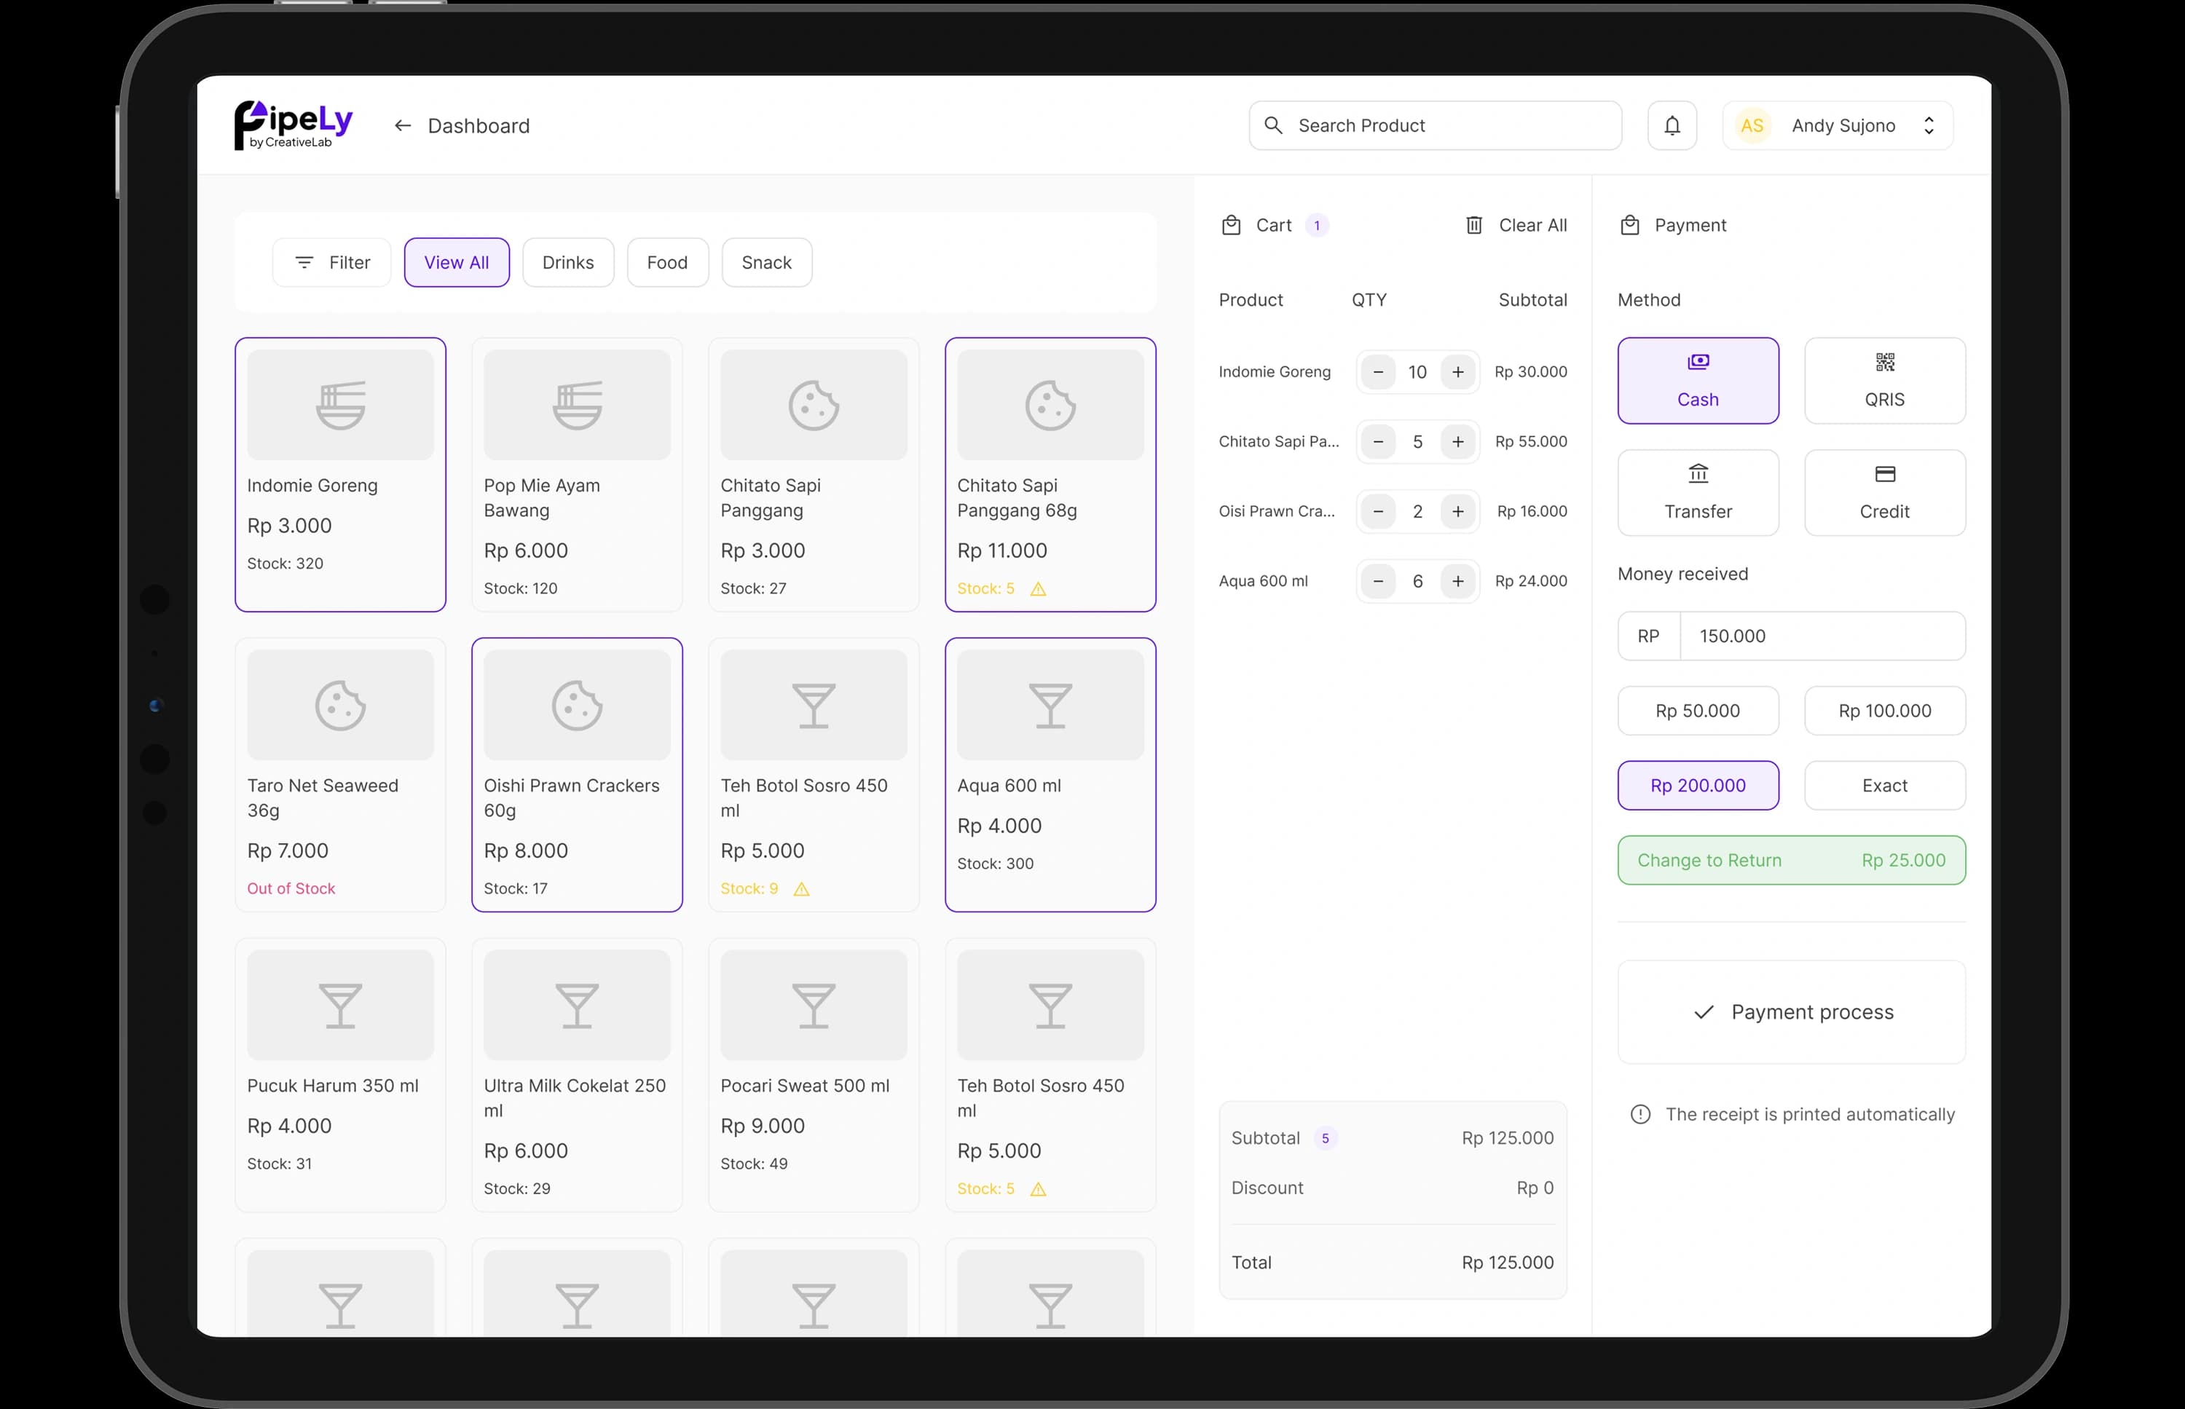Increase Chitato Sapi quantity in cart
2185x1409 pixels.
pyautogui.click(x=1457, y=442)
